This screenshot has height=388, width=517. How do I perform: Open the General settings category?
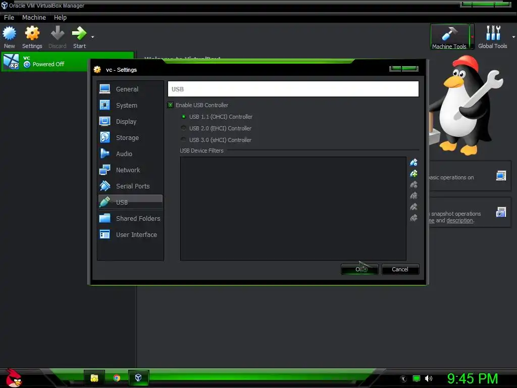pos(130,89)
